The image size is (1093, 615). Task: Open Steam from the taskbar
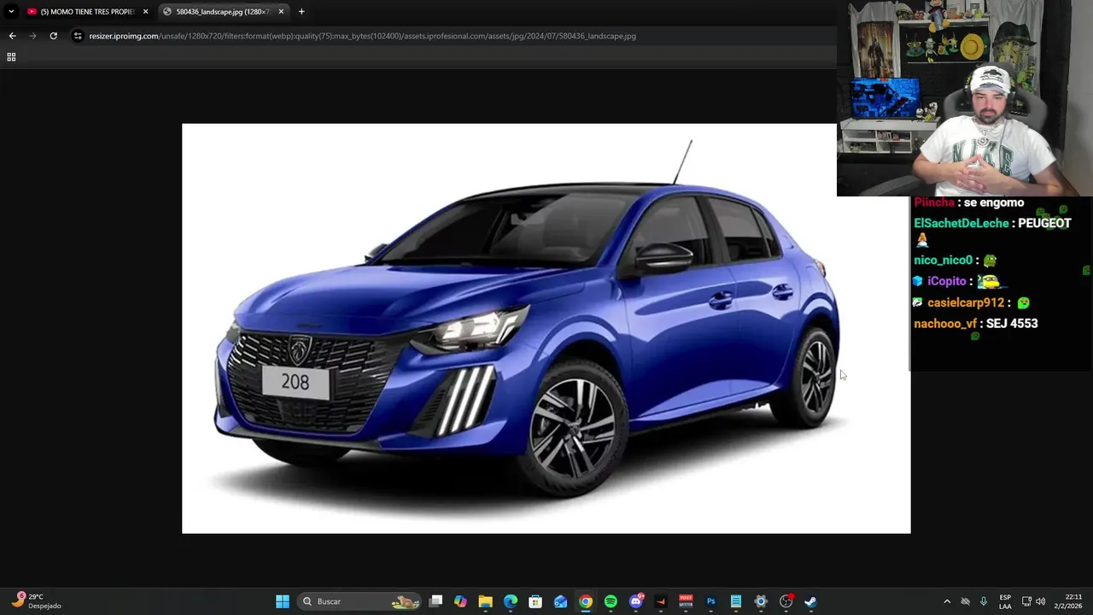point(811,601)
